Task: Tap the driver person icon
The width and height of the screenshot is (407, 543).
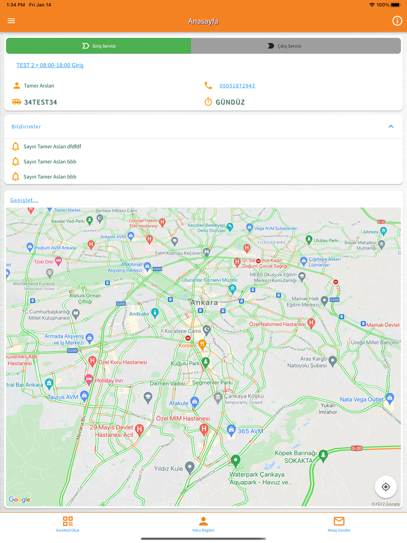Action: (x=17, y=85)
